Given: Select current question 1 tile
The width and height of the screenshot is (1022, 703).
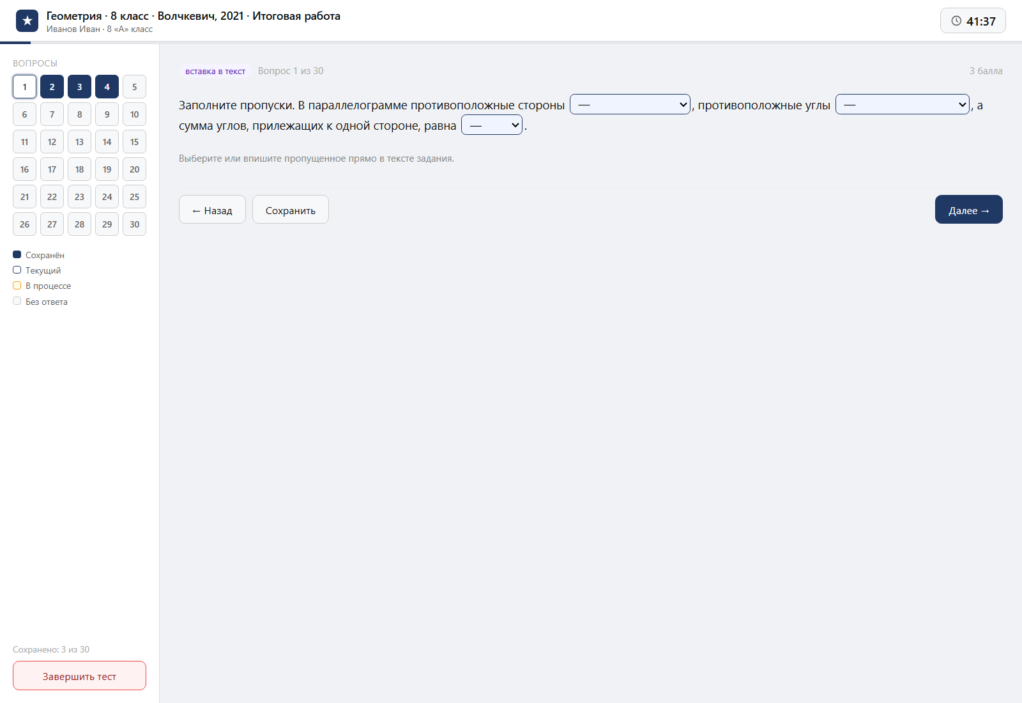Looking at the screenshot, I should (x=24, y=87).
